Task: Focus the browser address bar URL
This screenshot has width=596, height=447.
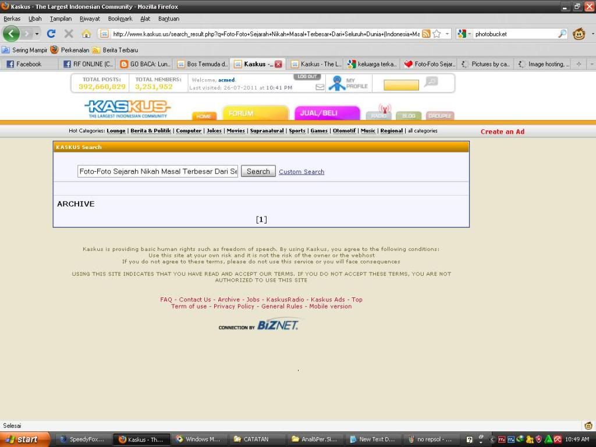Action: [266, 34]
